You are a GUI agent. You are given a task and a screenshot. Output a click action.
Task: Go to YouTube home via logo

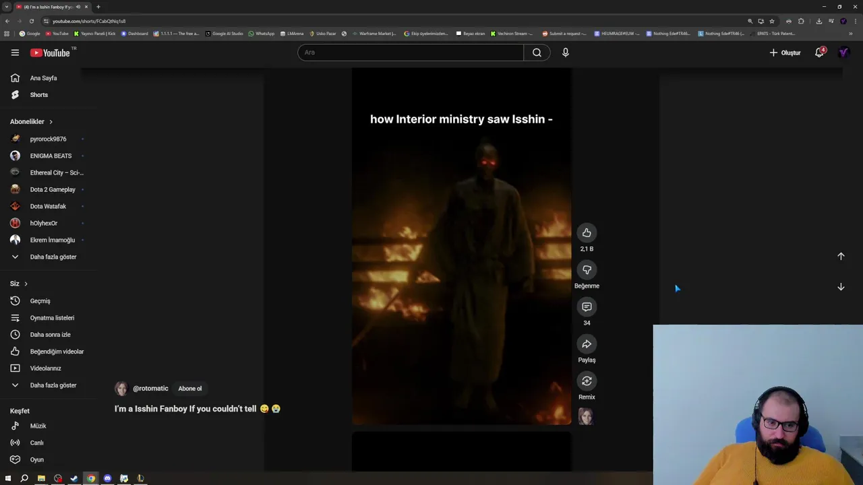(x=50, y=53)
